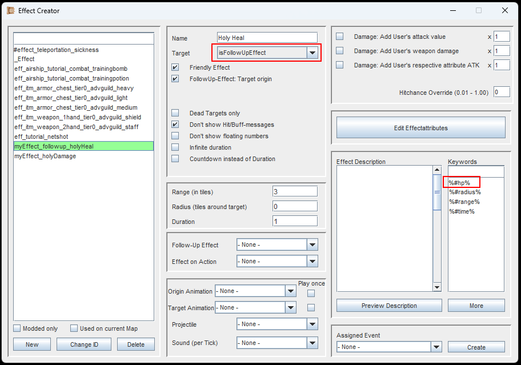Click the Preview Description button
Screen dimensions: 521x365
click(x=389, y=306)
